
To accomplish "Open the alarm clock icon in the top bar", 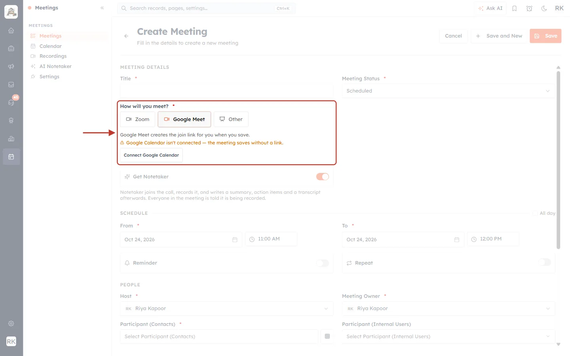I will pos(529,8).
